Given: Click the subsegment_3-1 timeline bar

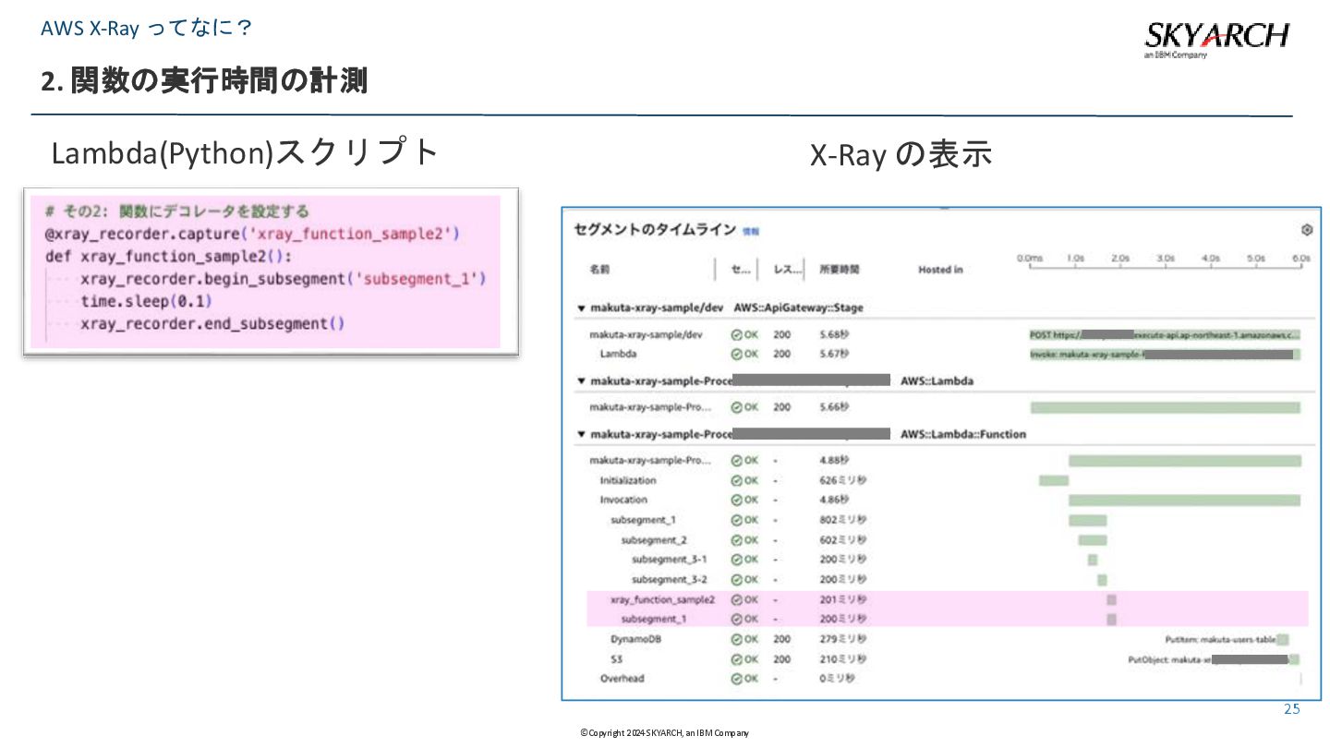Looking at the screenshot, I should coord(1093,560).
